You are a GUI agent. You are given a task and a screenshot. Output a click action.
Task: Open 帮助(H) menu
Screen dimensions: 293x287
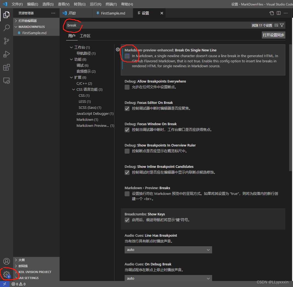(127, 4)
